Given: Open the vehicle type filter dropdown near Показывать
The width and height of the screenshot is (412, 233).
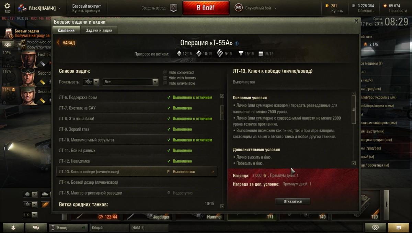Looking at the screenshot, I should coord(91,82).
